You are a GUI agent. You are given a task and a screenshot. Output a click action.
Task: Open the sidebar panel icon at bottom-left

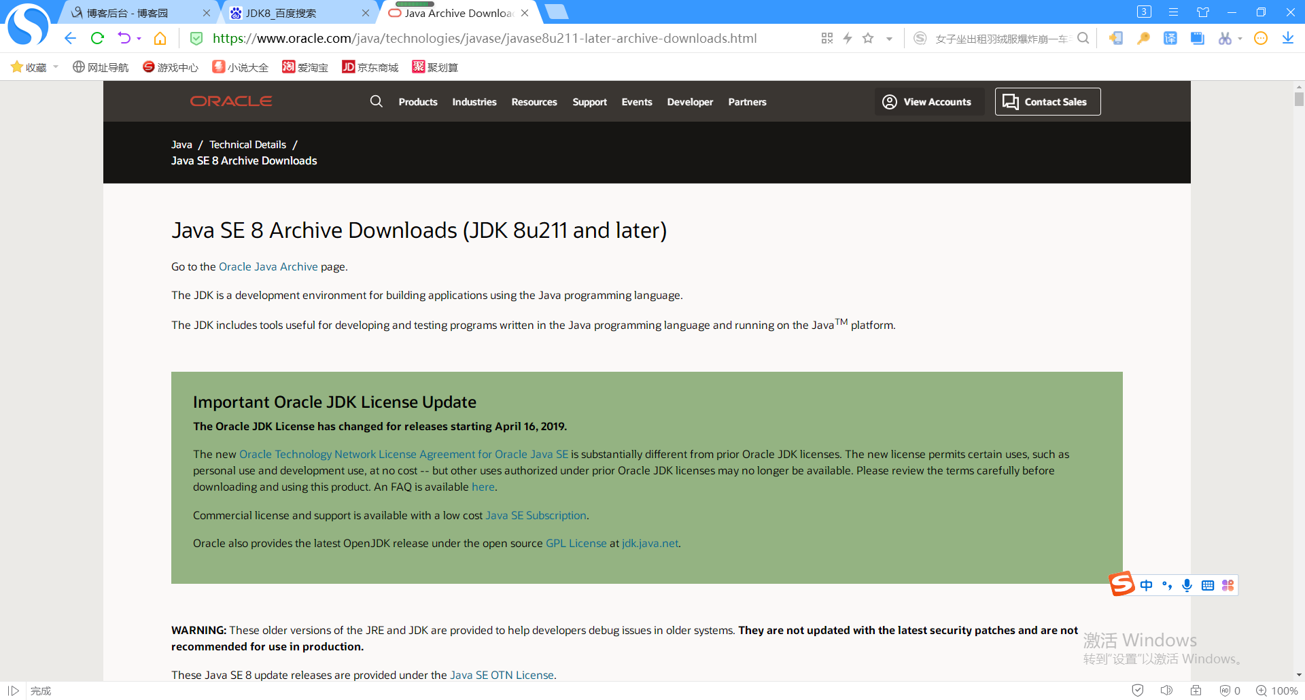13,690
